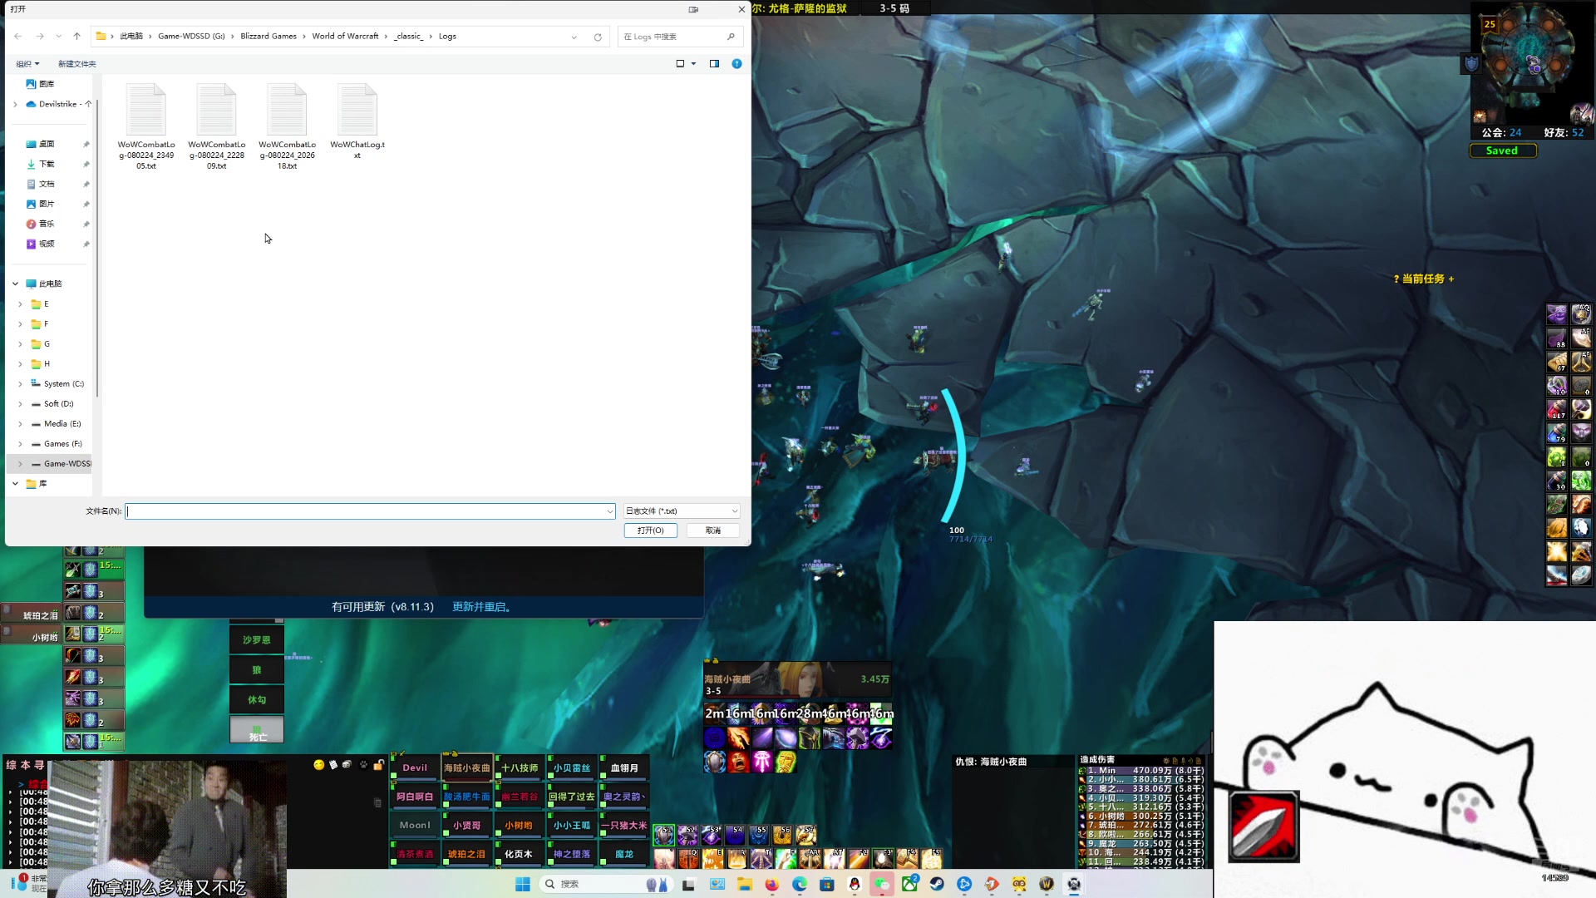Open 图片 pictures quick access item
The width and height of the screenshot is (1596, 898).
tap(40, 204)
